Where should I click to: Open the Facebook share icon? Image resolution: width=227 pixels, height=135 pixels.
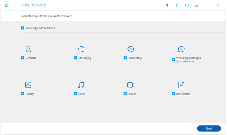tap(177, 5)
